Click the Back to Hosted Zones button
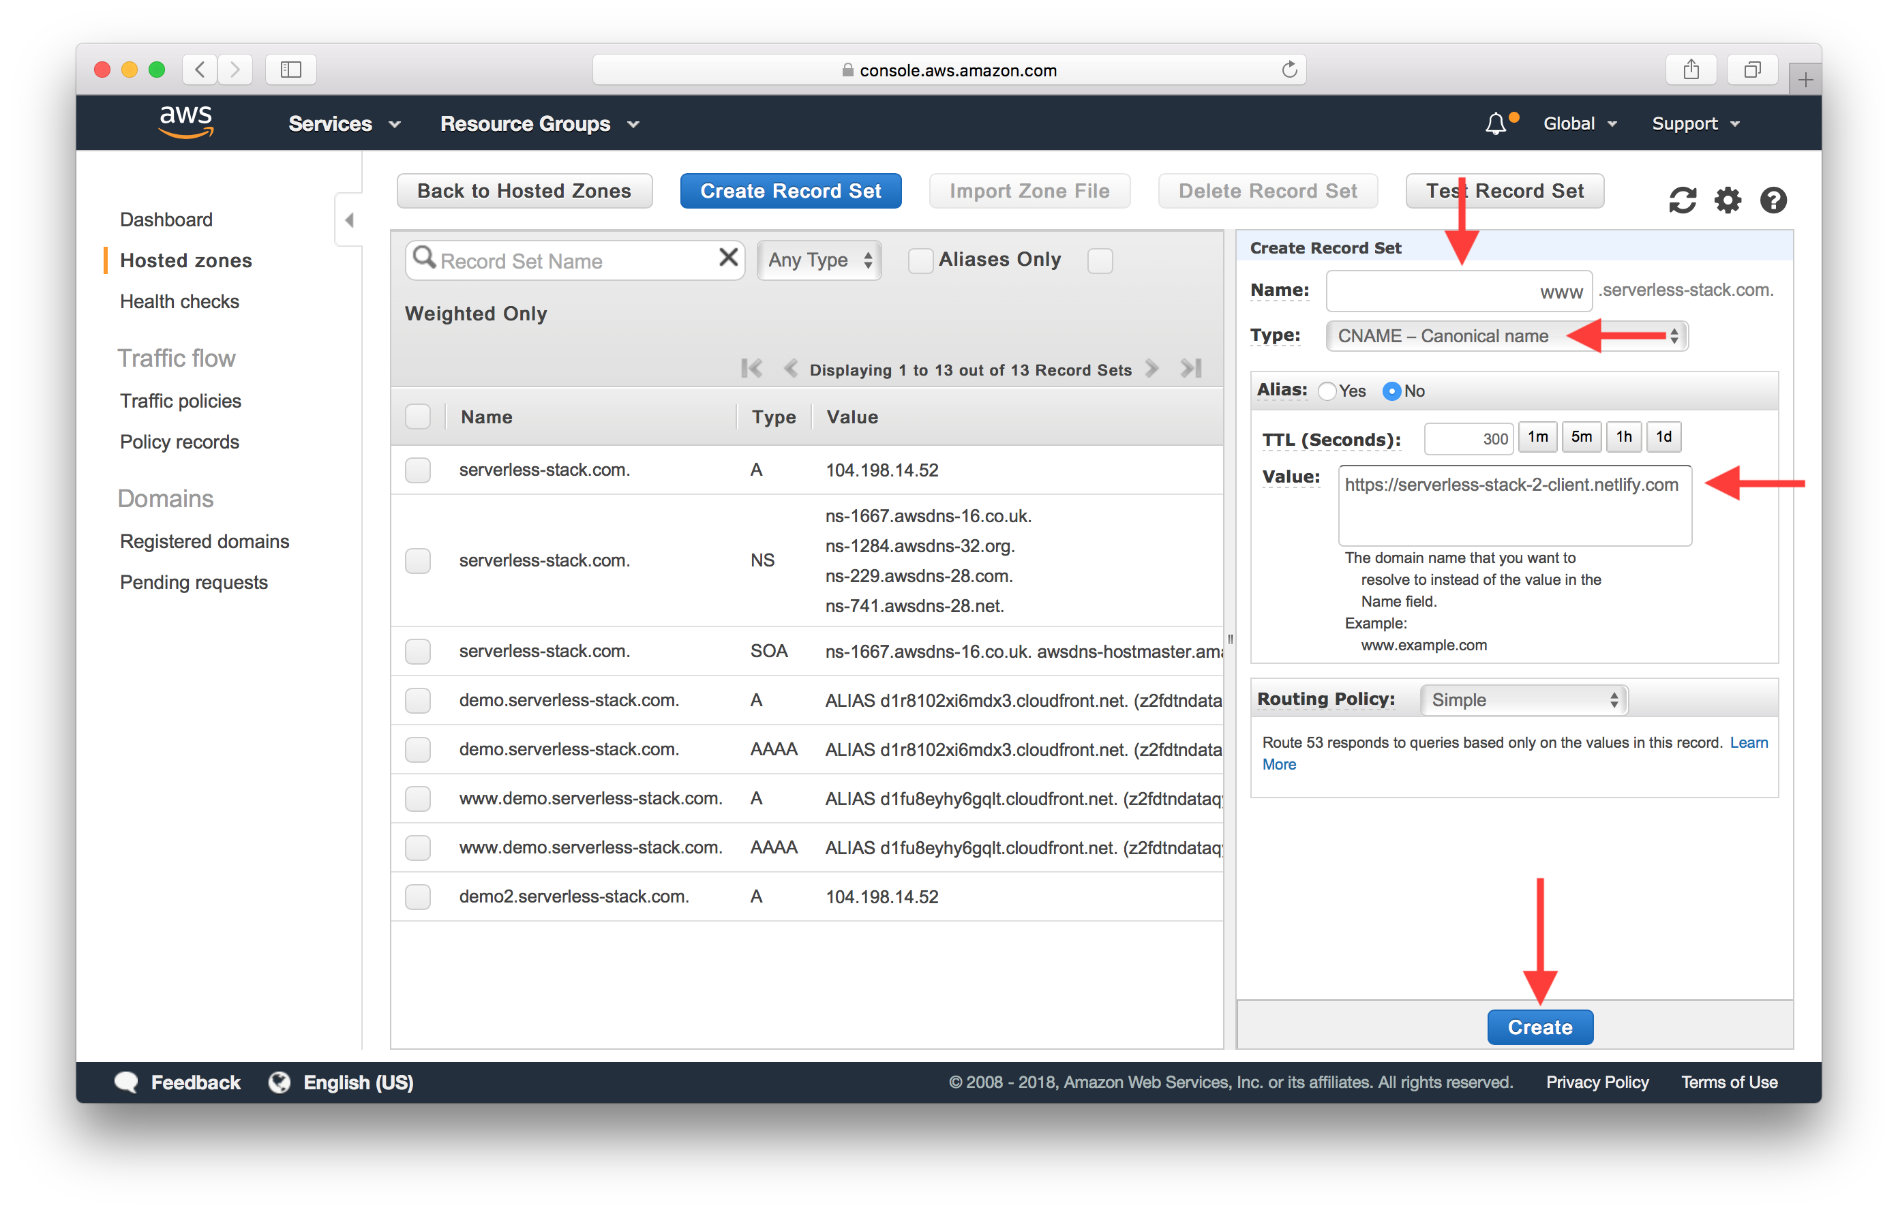This screenshot has width=1898, height=1212. coord(523,191)
